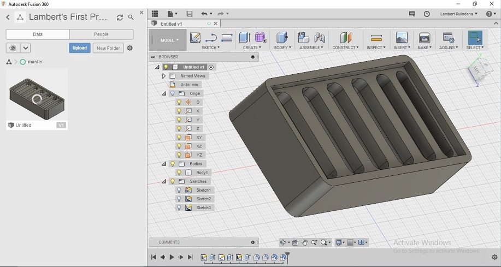Open the Make 3D print icon
Image resolution: width=501 pixels, height=267 pixels.
point(425,38)
